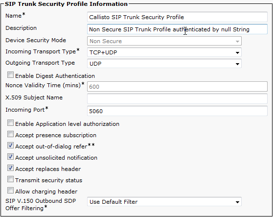273x217 pixels.
Task: Check Transmit security status
Action: [10, 179]
